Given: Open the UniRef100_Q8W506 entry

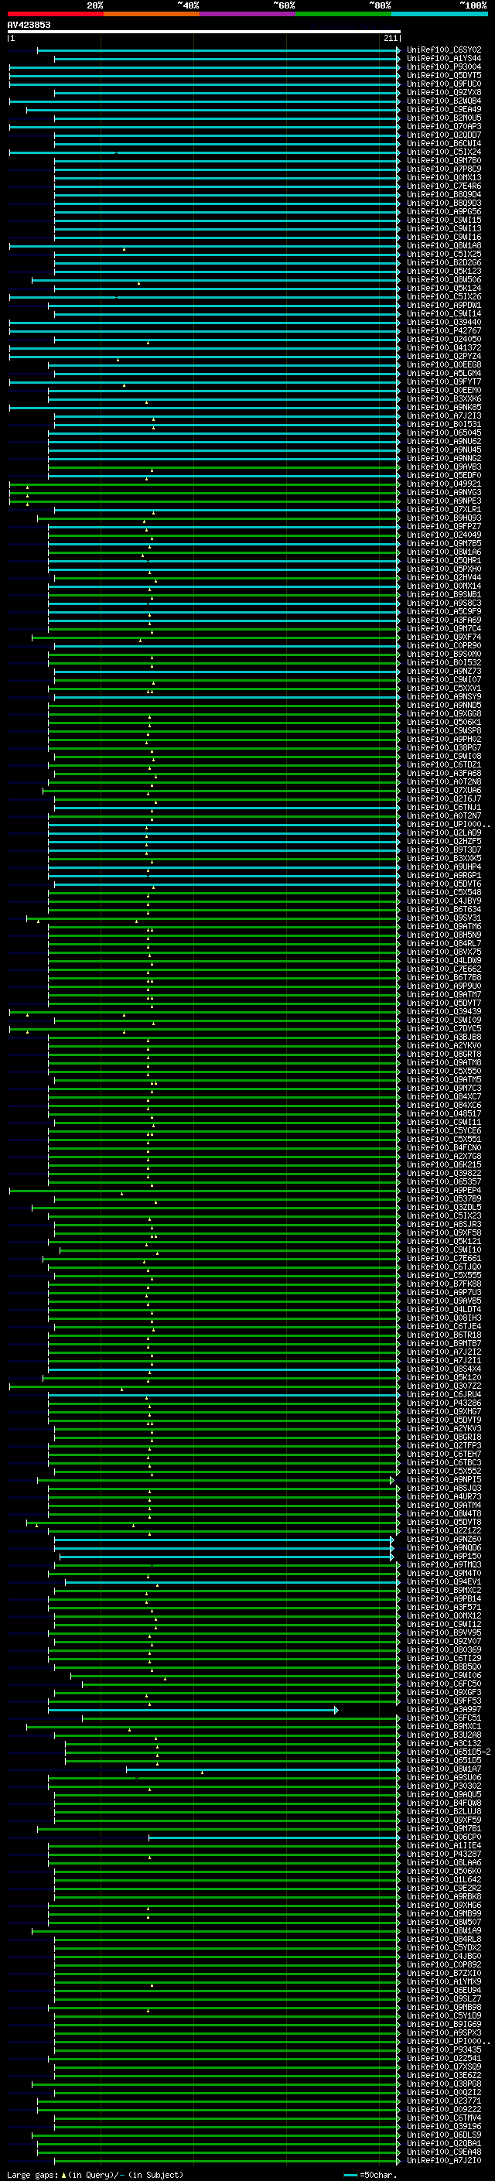Looking at the screenshot, I should (444, 279).
